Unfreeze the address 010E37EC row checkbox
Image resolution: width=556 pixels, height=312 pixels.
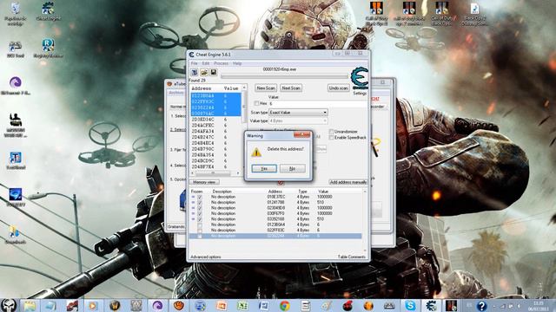200,197
